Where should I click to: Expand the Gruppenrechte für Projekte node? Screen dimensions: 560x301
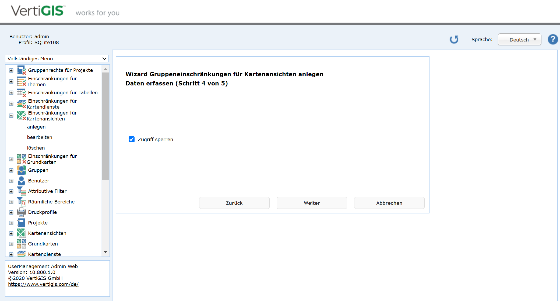pyautogui.click(x=11, y=70)
